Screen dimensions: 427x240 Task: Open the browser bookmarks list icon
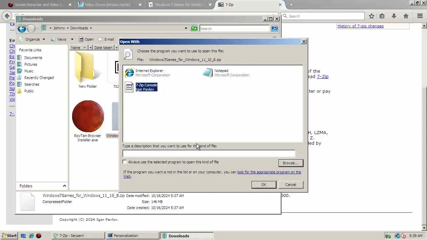[382, 16]
